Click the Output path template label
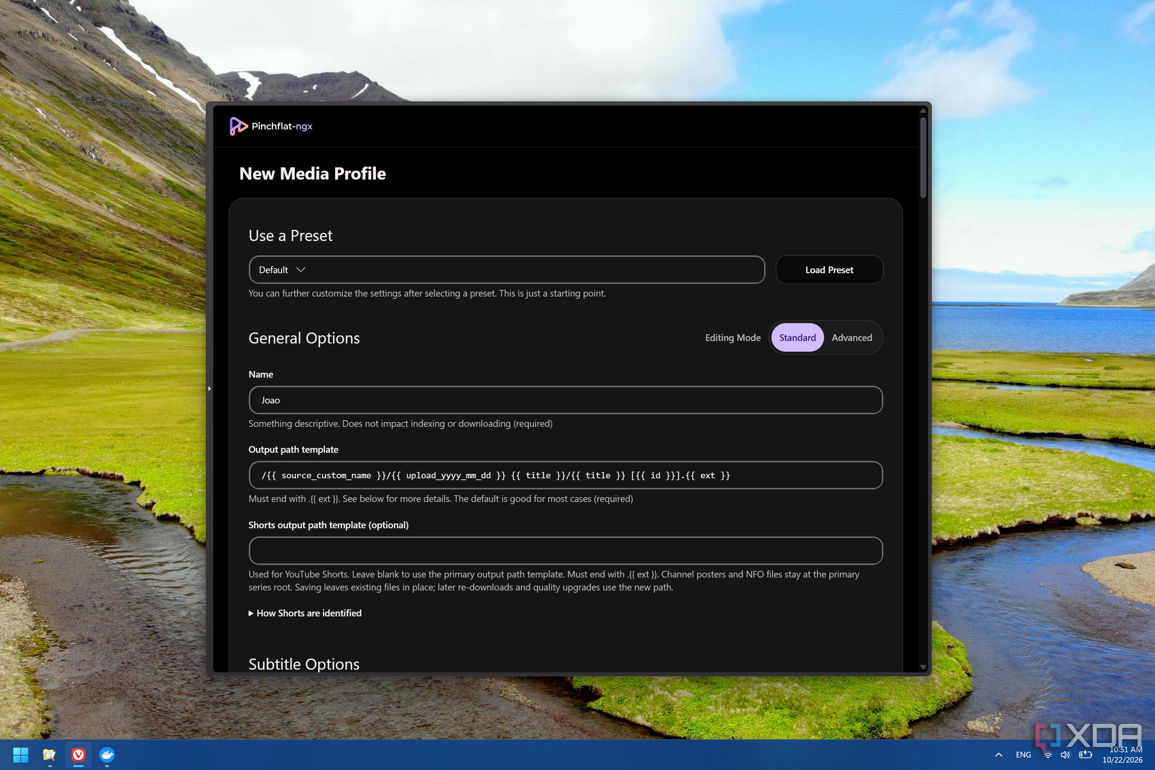This screenshot has width=1155, height=770. point(293,449)
